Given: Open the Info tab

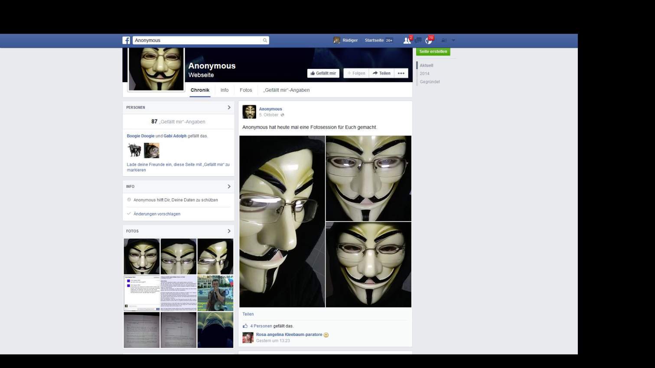Looking at the screenshot, I should tap(224, 90).
